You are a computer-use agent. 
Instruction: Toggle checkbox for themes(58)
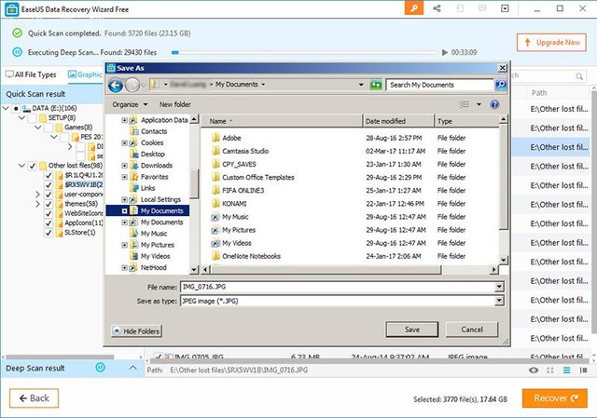[x=49, y=204]
